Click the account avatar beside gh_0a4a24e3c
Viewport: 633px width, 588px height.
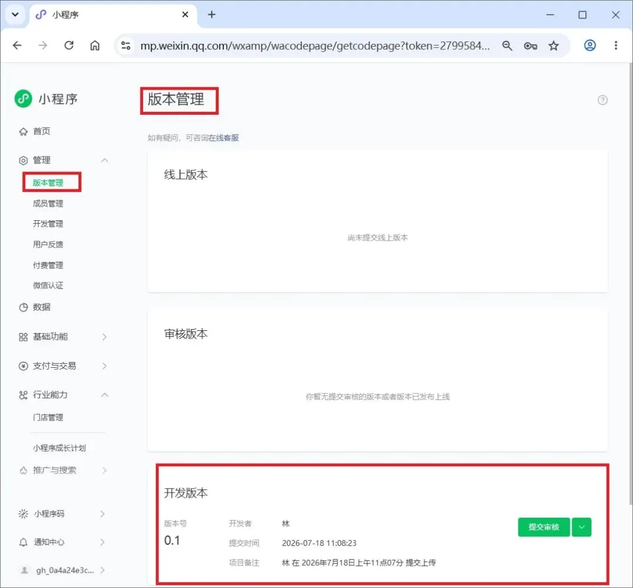coord(24,570)
